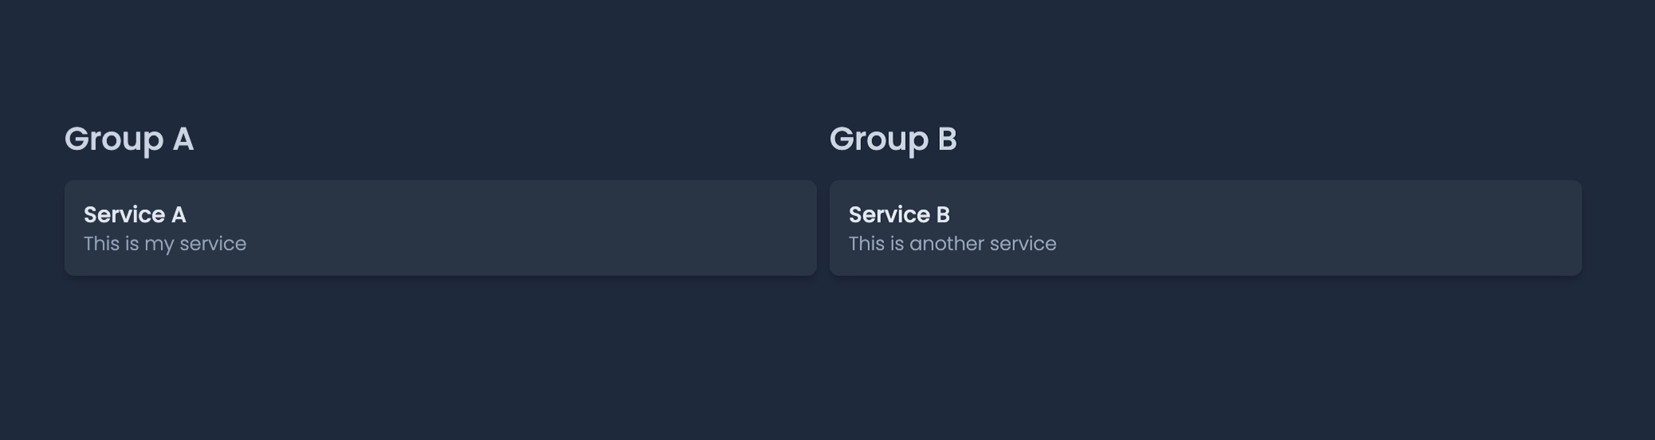Choose the only service under Group B

coord(1205,228)
